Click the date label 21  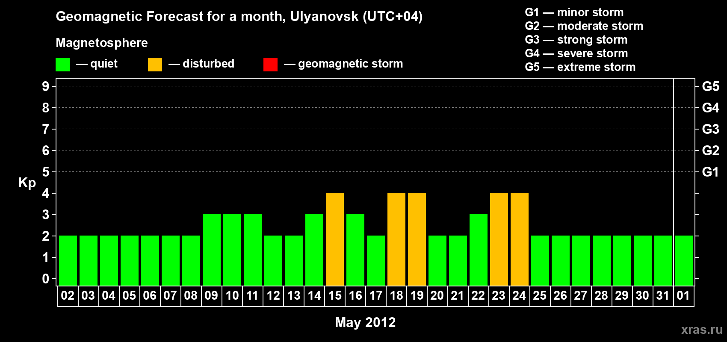click(x=458, y=295)
